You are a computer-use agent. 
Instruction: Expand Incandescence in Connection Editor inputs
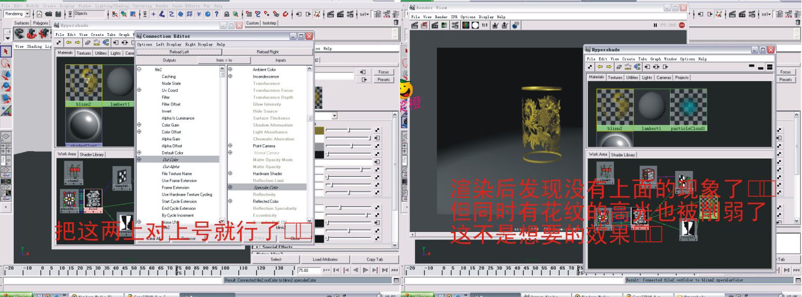click(230, 76)
